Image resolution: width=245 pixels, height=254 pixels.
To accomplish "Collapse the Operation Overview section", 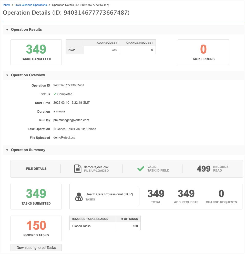I will point(7,75).
